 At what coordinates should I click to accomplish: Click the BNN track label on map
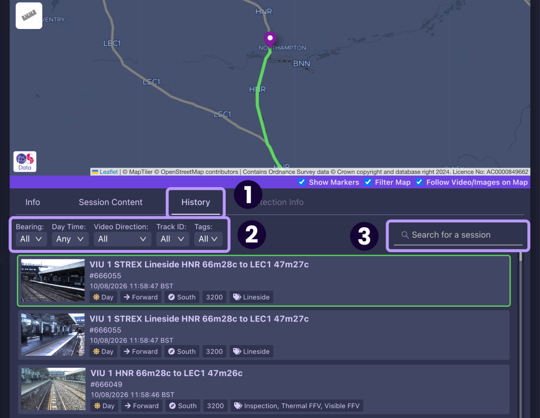(x=302, y=64)
